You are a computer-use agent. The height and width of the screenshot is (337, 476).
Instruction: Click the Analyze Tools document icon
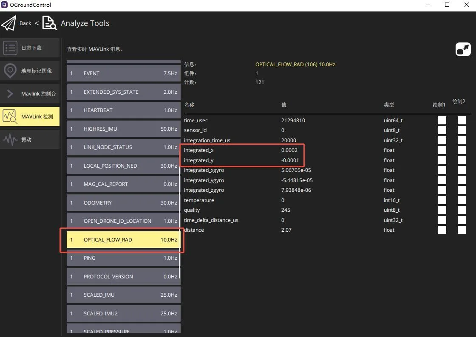(x=49, y=23)
